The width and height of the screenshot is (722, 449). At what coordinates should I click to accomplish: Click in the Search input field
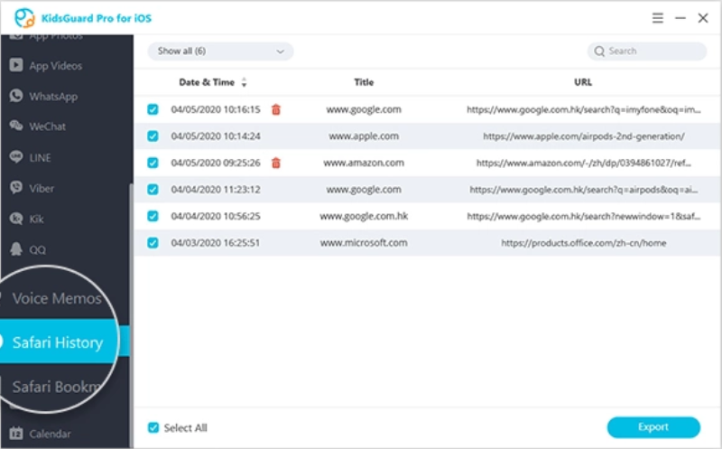(646, 51)
